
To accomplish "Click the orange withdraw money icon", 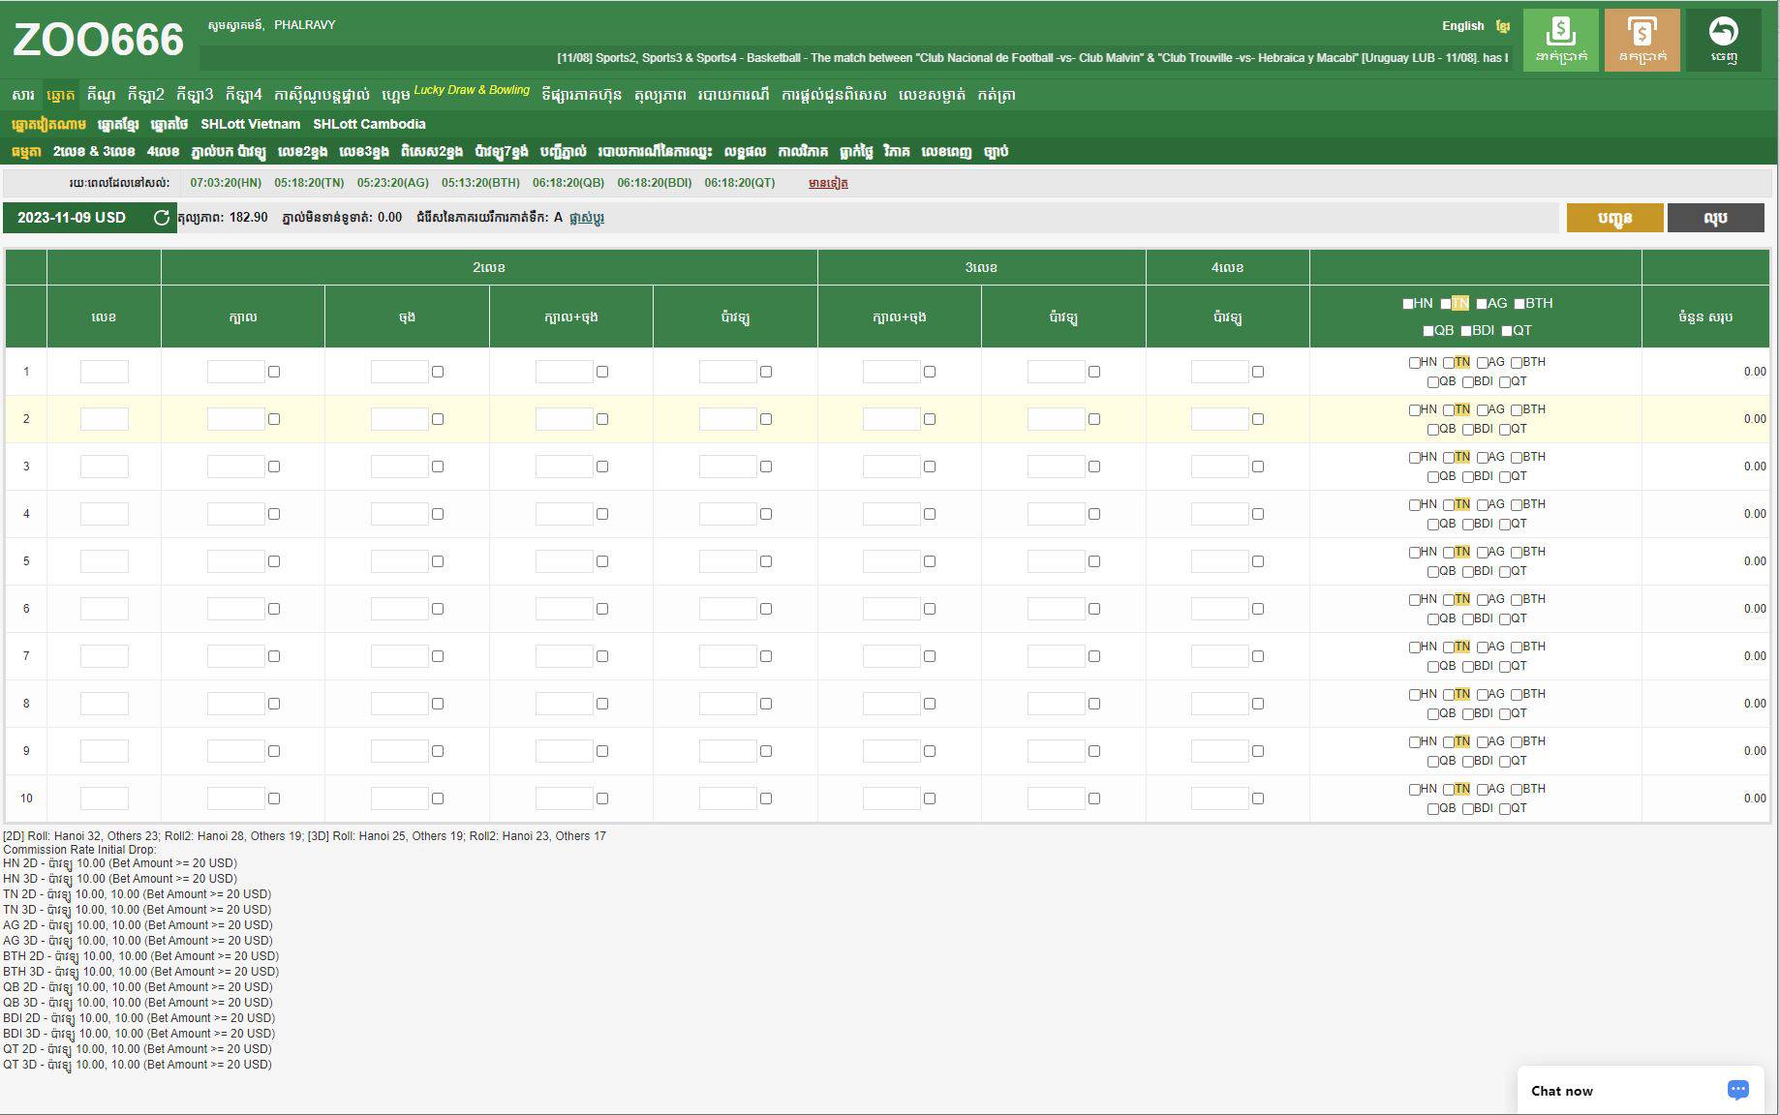I will (x=1642, y=40).
